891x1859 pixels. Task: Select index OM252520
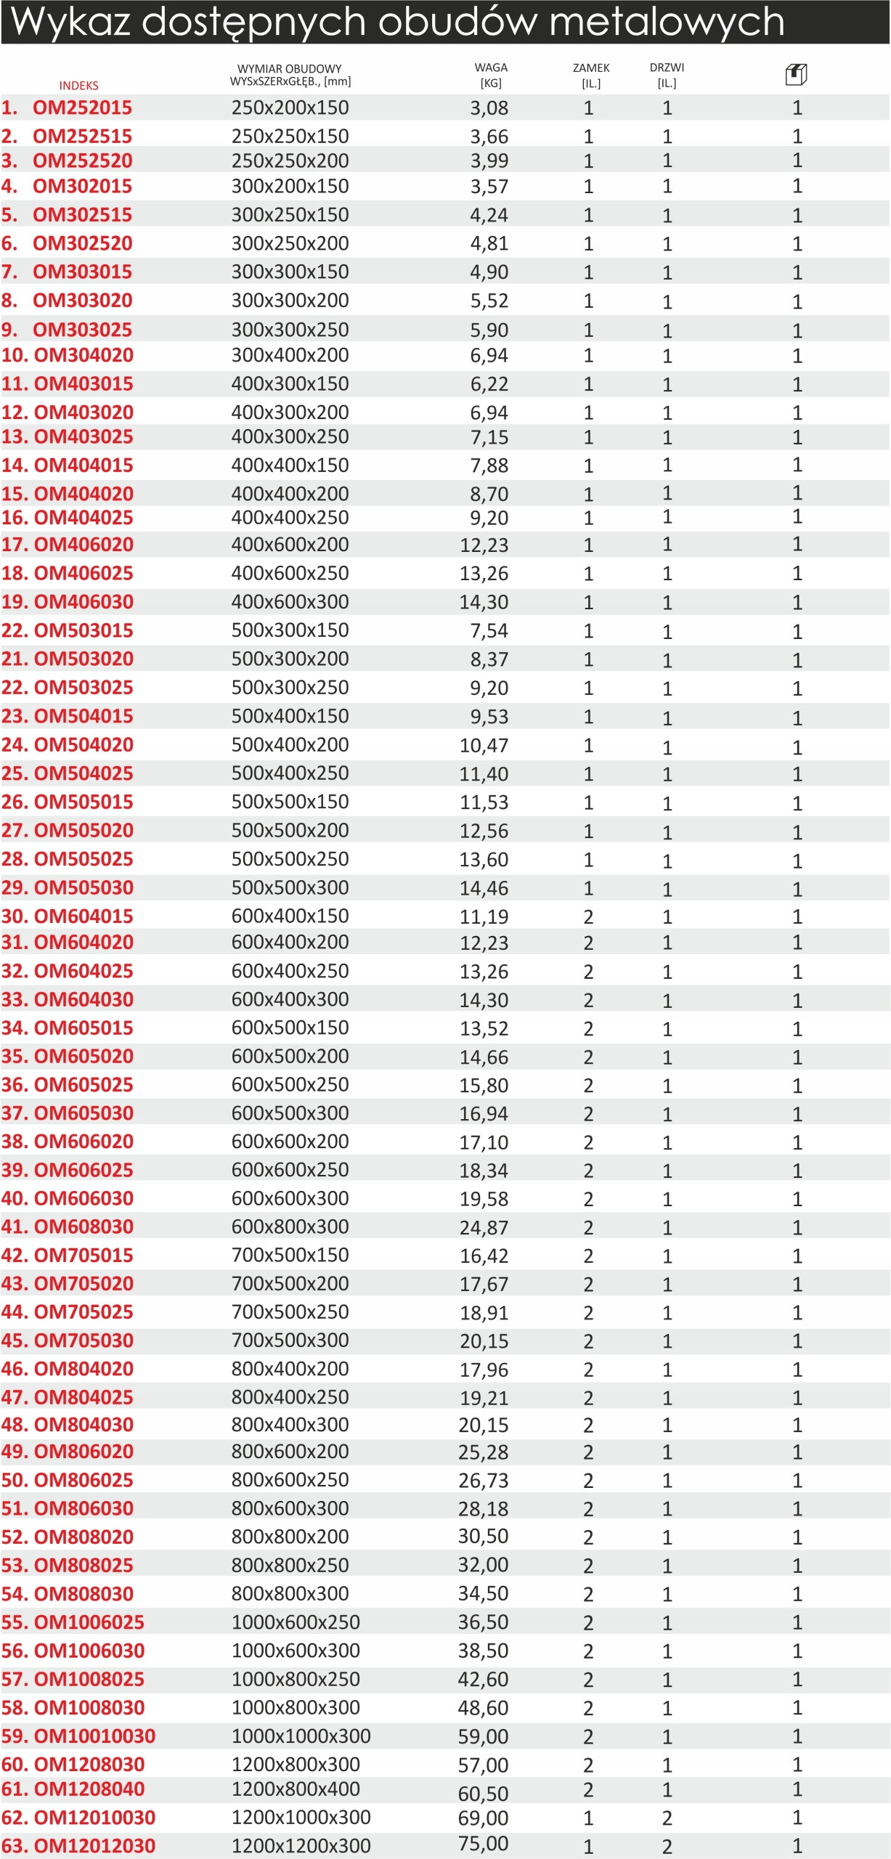(82, 160)
